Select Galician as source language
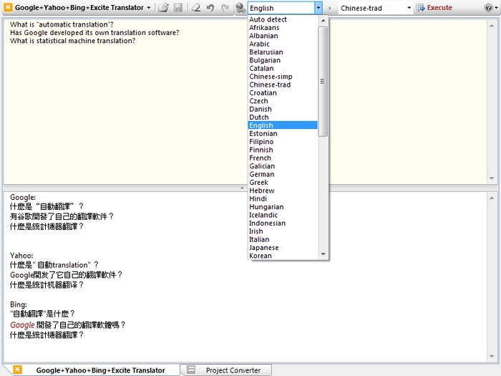 point(283,166)
